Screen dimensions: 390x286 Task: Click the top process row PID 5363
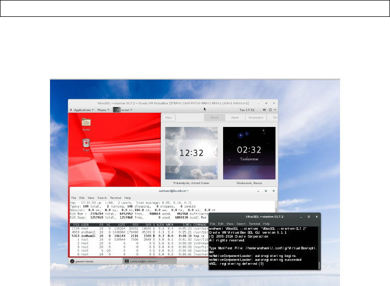click(x=139, y=236)
